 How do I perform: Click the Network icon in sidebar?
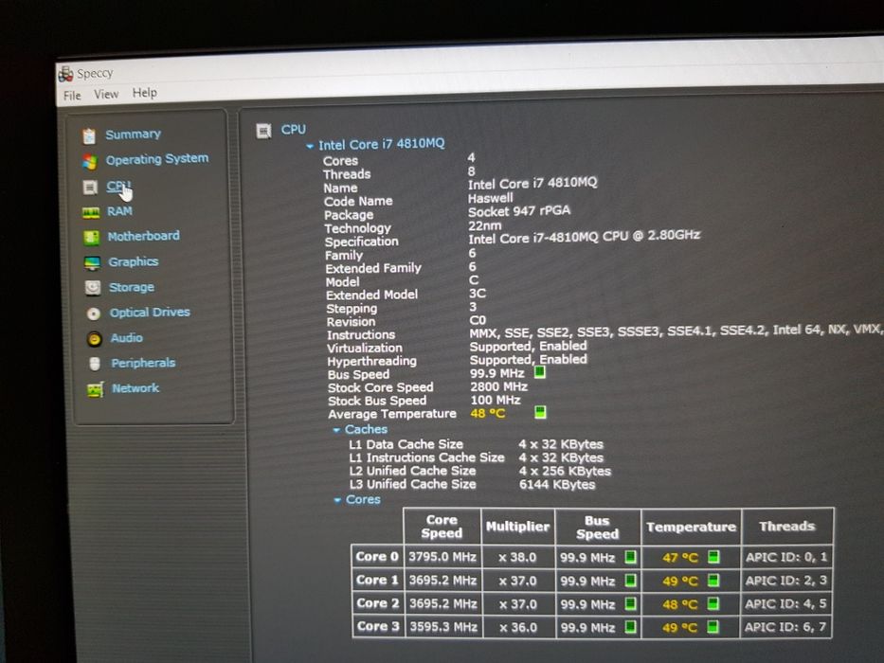point(96,389)
